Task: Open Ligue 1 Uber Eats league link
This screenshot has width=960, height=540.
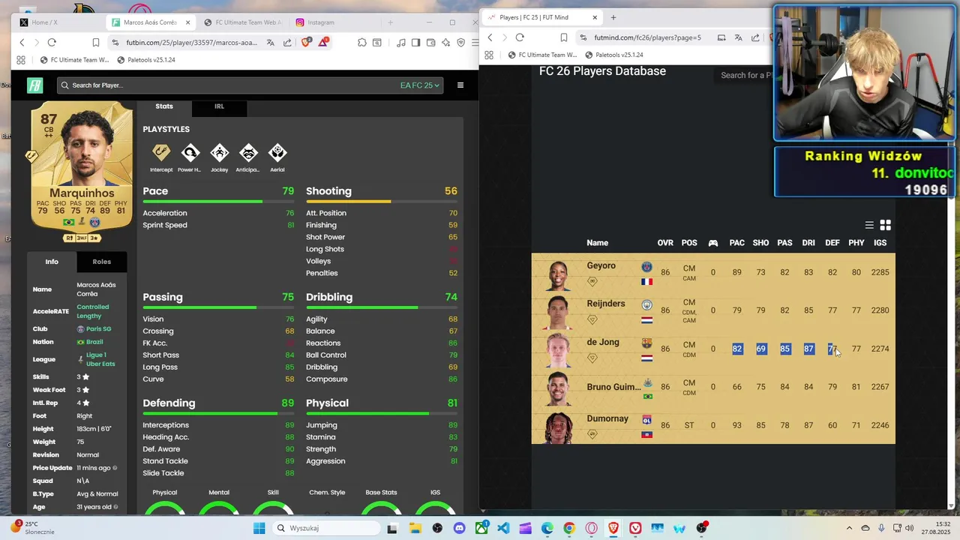Action: click(x=100, y=359)
